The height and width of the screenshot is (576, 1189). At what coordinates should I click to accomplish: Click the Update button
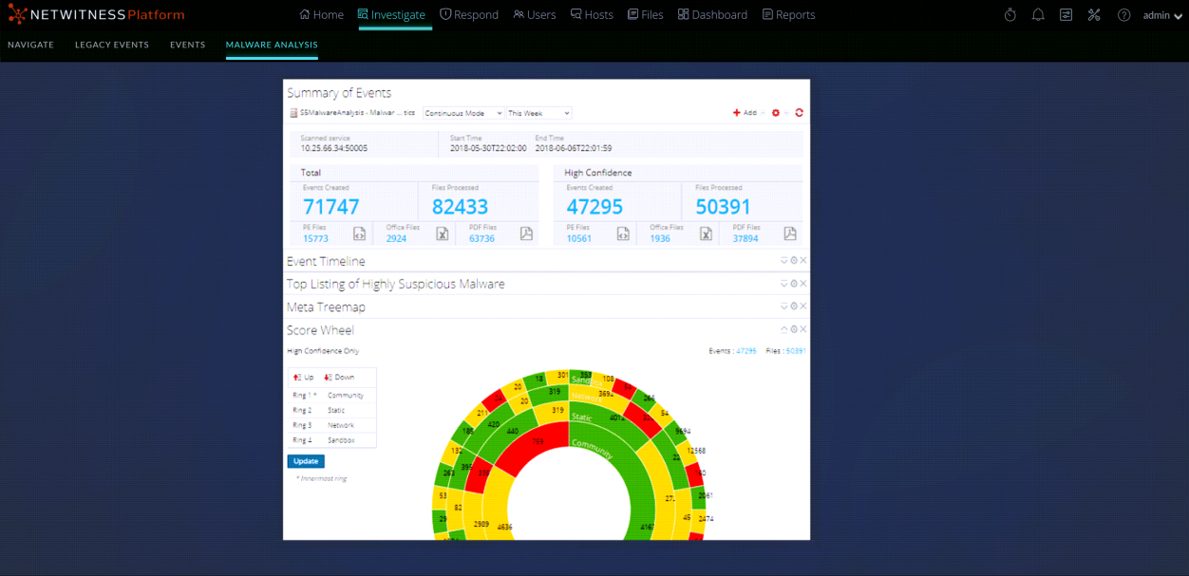pyautogui.click(x=306, y=461)
